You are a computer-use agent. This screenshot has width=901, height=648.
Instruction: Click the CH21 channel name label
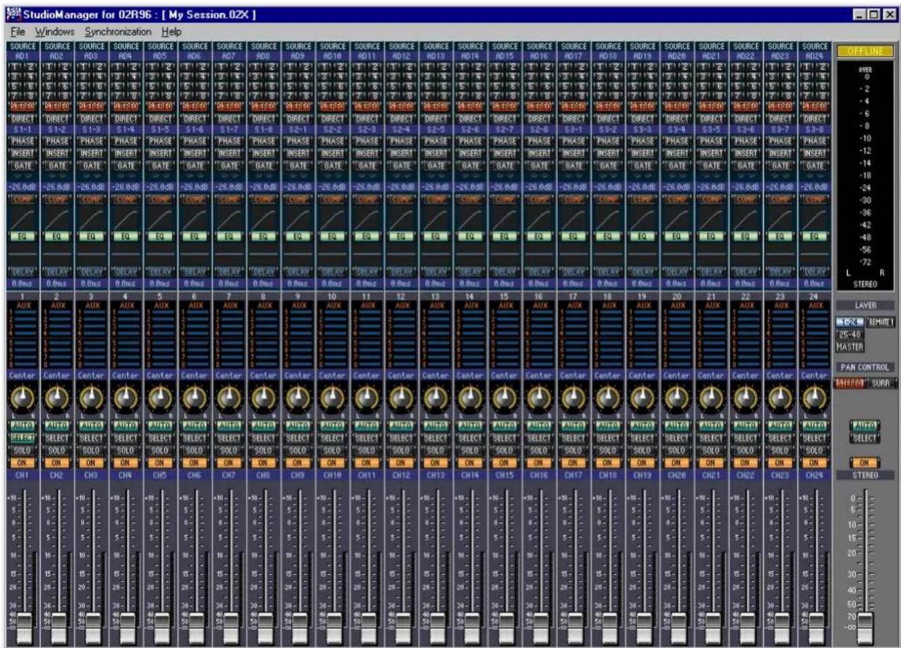pyautogui.click(x=711, y=475)
